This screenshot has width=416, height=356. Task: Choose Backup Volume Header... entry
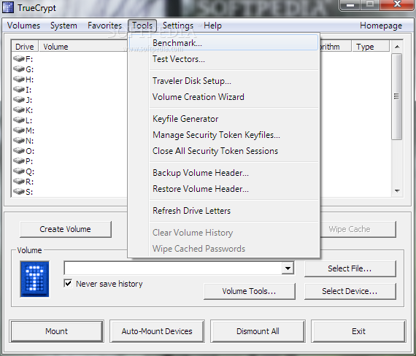223,173
